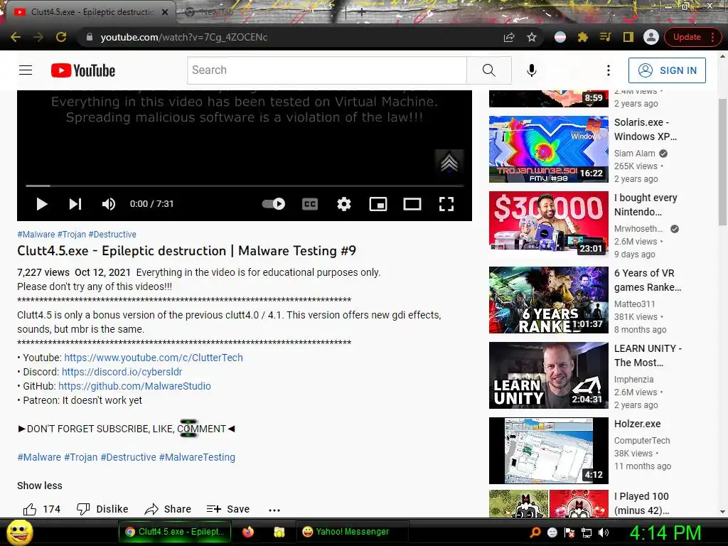Click the channel watermark chevron in video

pos(449,163)
